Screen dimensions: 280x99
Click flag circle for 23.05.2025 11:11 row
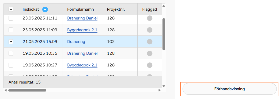(x=150, y=18)
